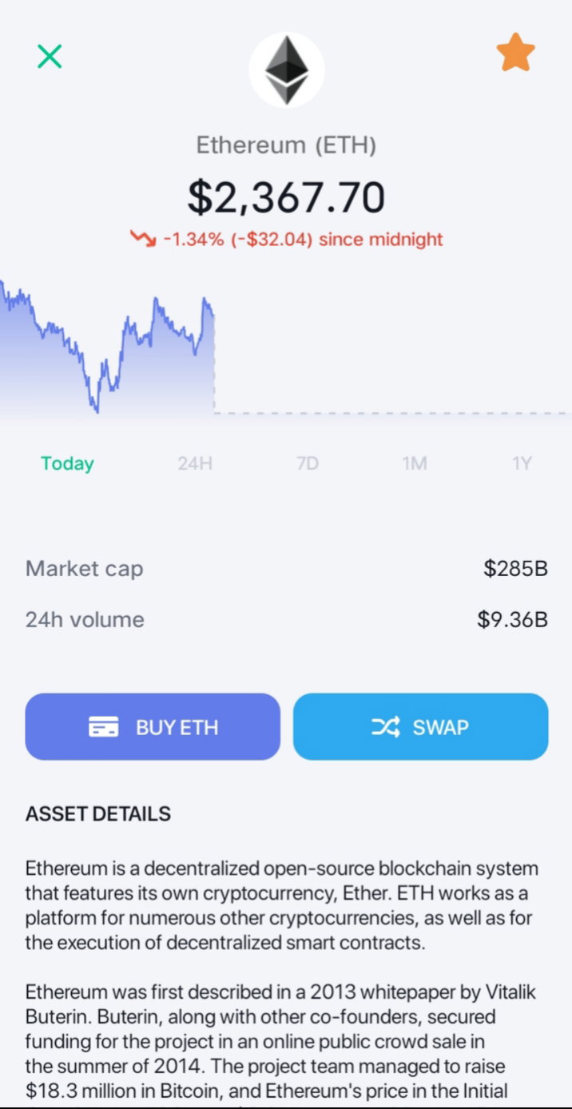Tap the -1.34% since midnight change text

[x=303, y=239]
